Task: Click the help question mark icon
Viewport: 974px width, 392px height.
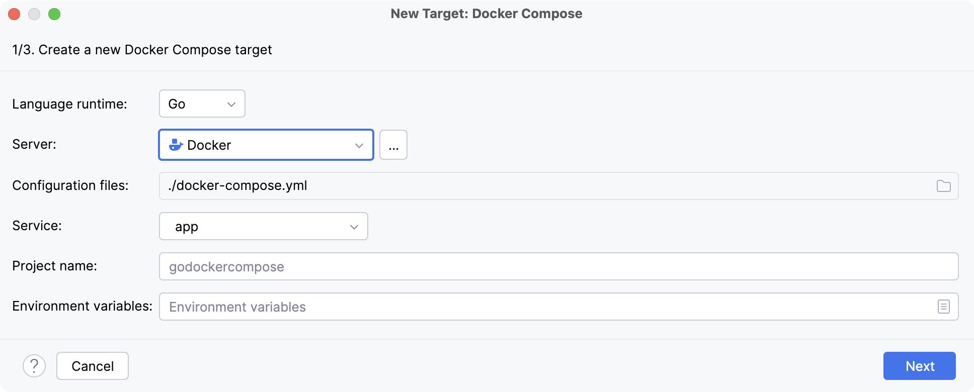Action: (34, 366)
